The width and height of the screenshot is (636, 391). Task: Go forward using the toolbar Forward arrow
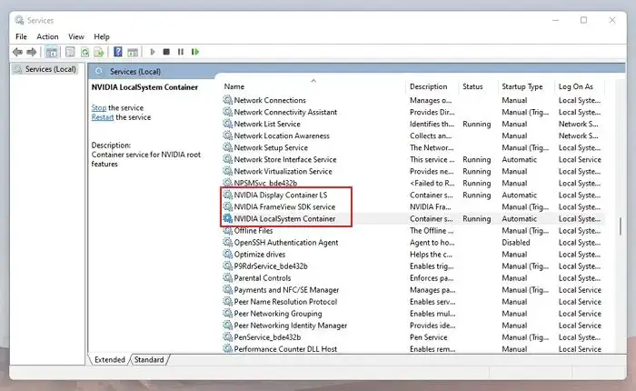[x=31, y=52]
